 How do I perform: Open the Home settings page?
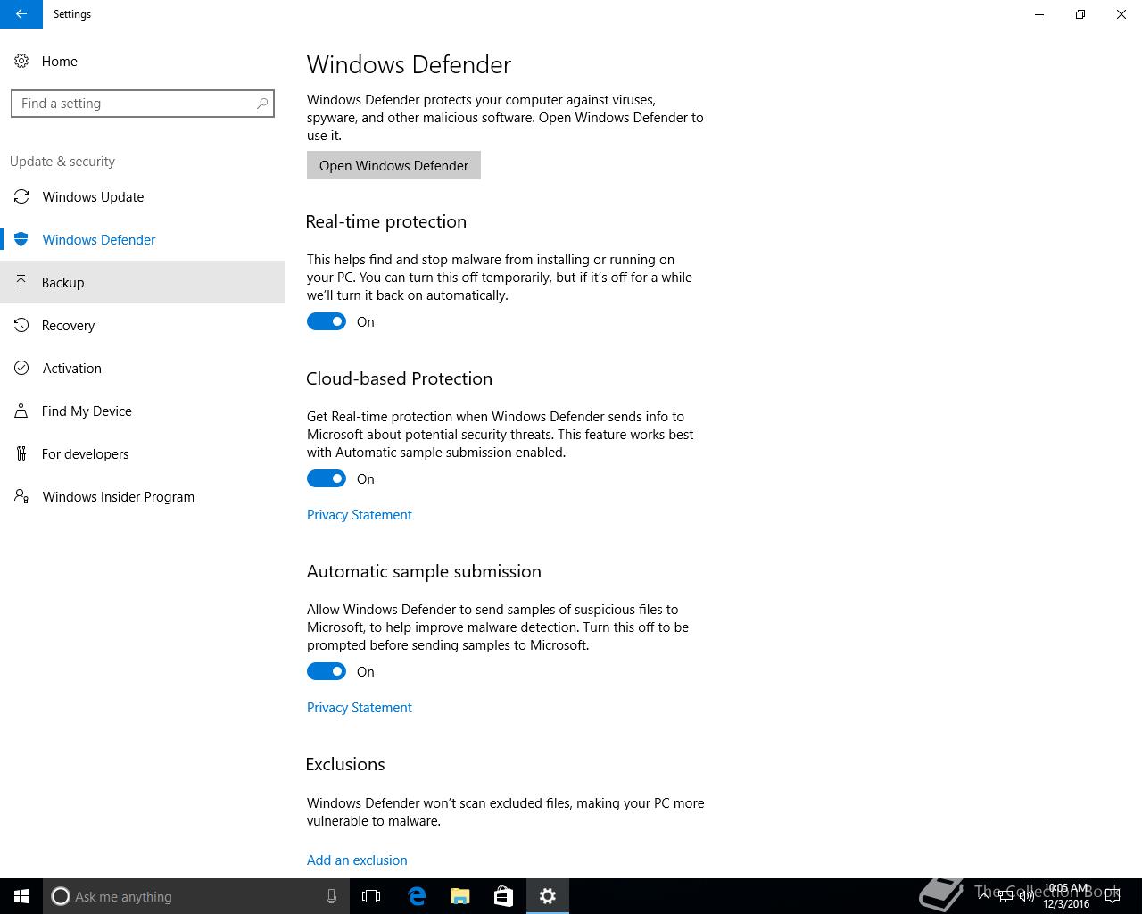(143, 61)
